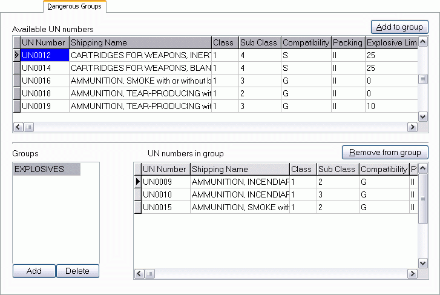The width and height of the screenshot is (440, 295).
Task: Click the Sub Class header in group grid
Action: point(337,169)
